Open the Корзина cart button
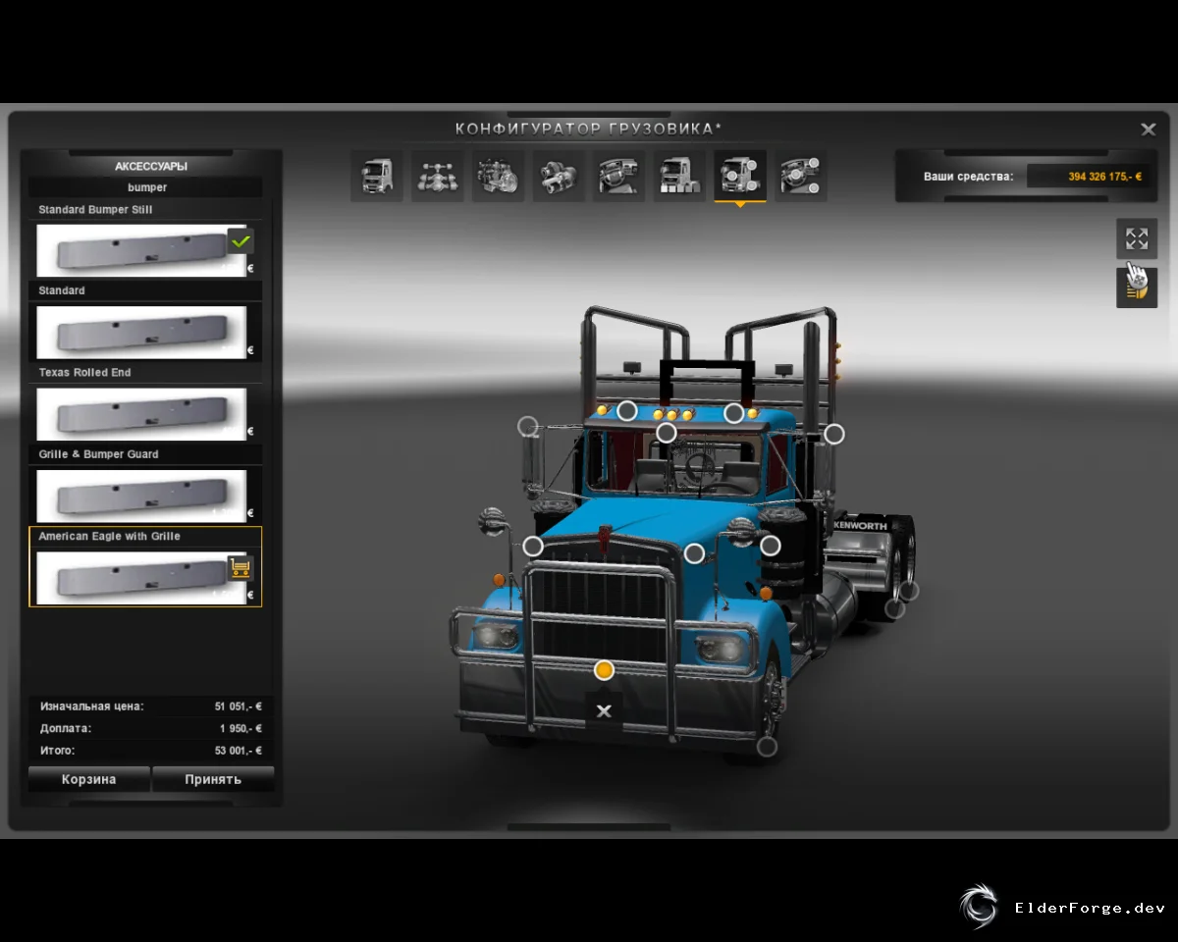The height and width of the screenshot is (942, 1178). [89, 780]
